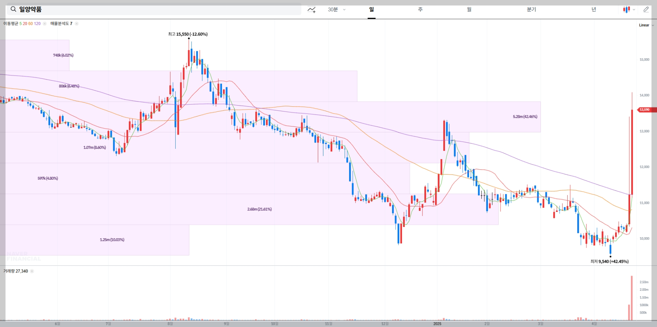Click the 806k (6.48%) volume profile label

69,86
